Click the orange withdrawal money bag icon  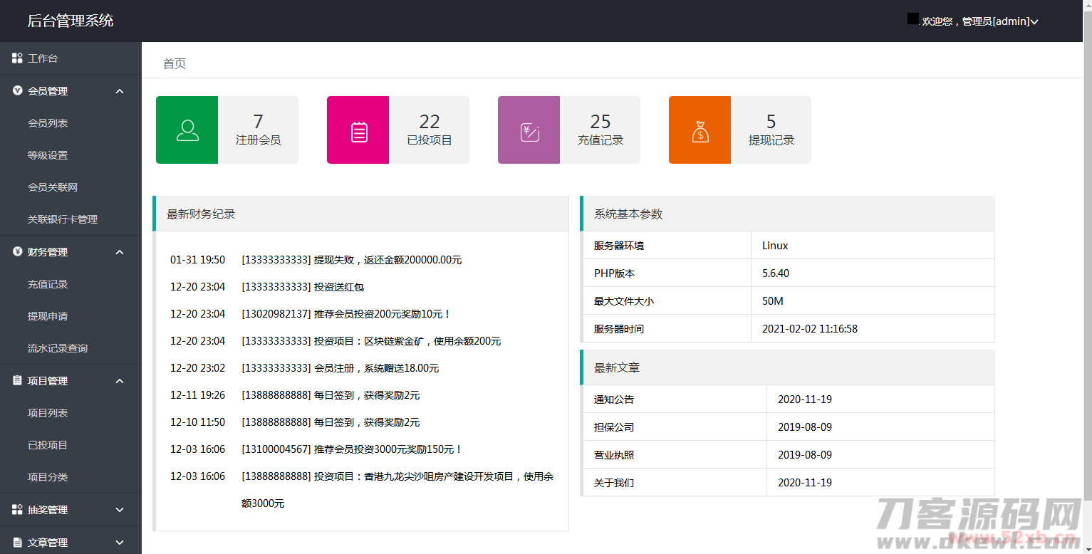[700, 131]
